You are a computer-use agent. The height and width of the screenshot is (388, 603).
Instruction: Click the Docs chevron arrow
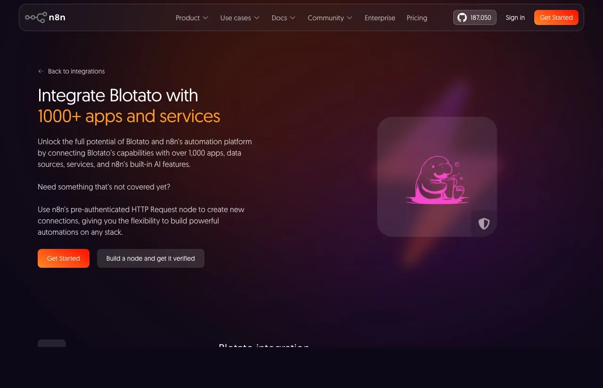pyautogui.click(x=293, y=18)
